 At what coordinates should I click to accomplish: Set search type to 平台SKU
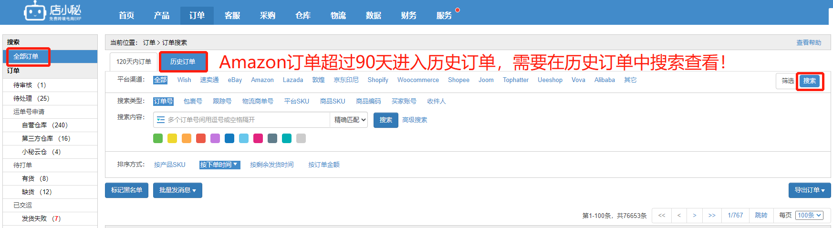pos(297,101)
